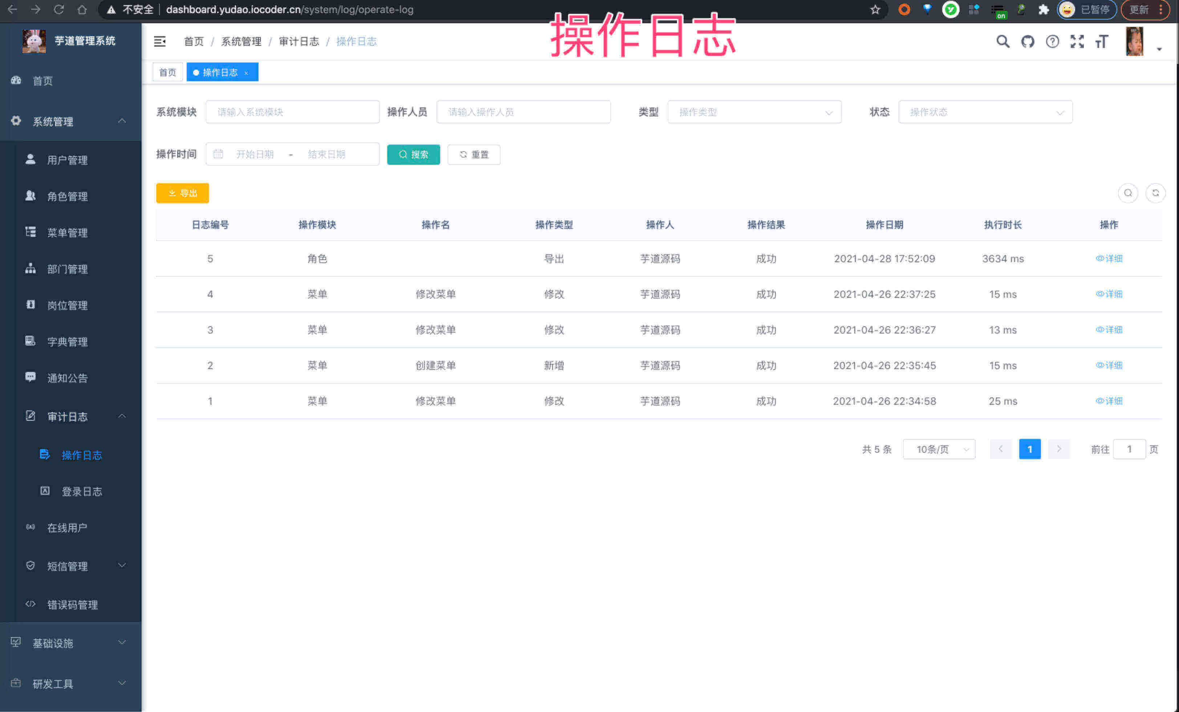The height and width of the screenshot is (712, 1179).
Task: Click the 搜索 search button
Action: click(x=413, y=154)
